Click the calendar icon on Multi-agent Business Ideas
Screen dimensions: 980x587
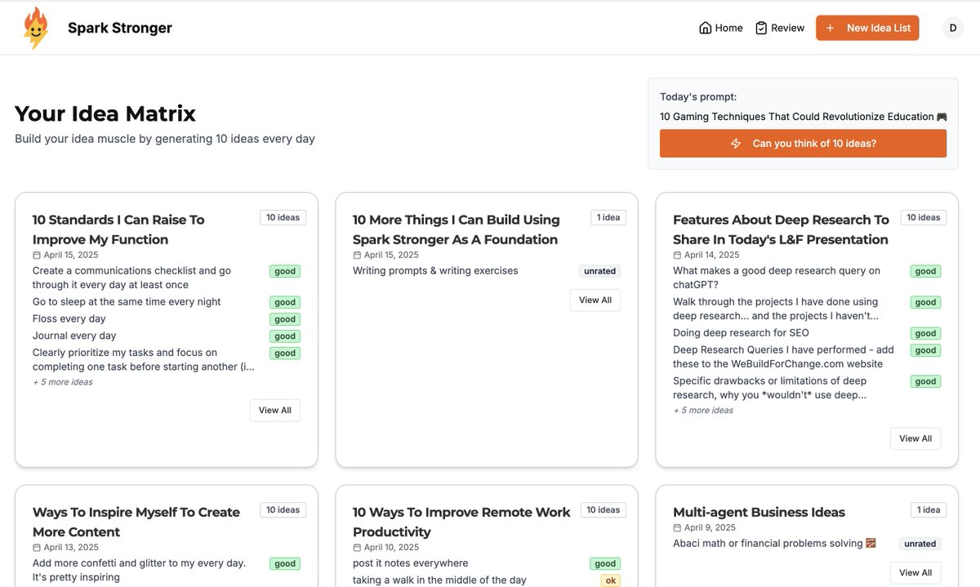(x=678, y=527)
